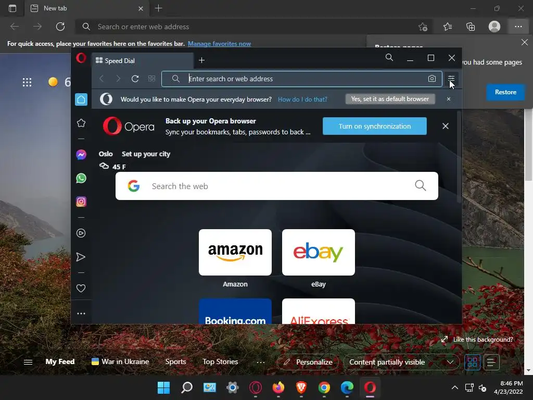Open Windows Start menu on taskbar

point(163,387)
